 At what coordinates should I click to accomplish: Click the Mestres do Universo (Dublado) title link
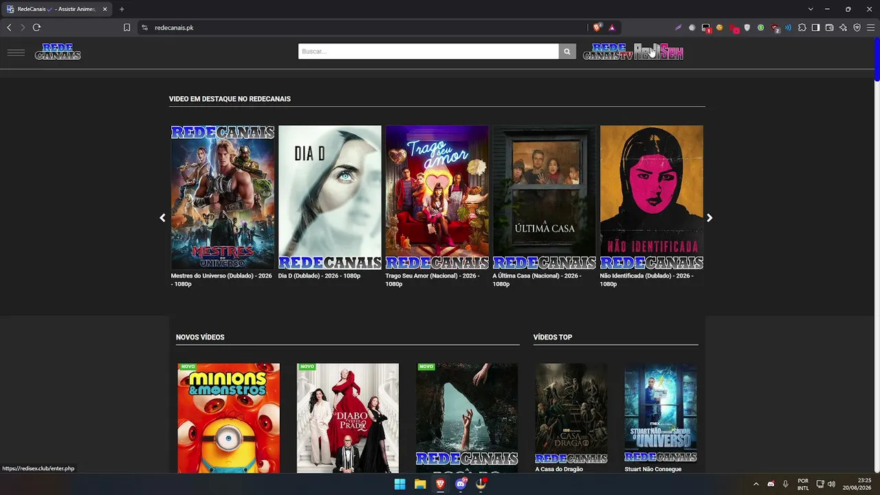(221, 280)
